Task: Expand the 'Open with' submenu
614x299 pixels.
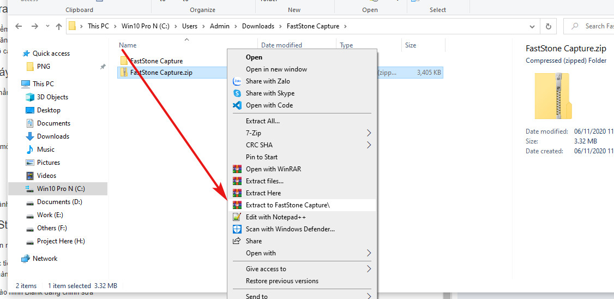Action: (x=302, y=253)
